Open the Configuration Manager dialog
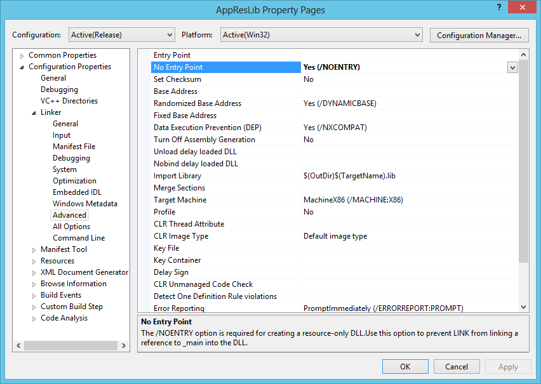Screen dimensions: 541x384 [479, 35]
